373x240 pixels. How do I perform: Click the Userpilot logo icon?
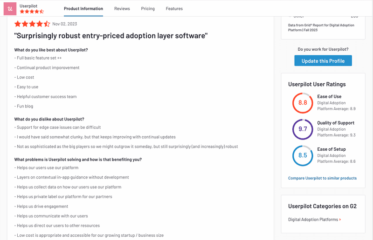(10, 8)
